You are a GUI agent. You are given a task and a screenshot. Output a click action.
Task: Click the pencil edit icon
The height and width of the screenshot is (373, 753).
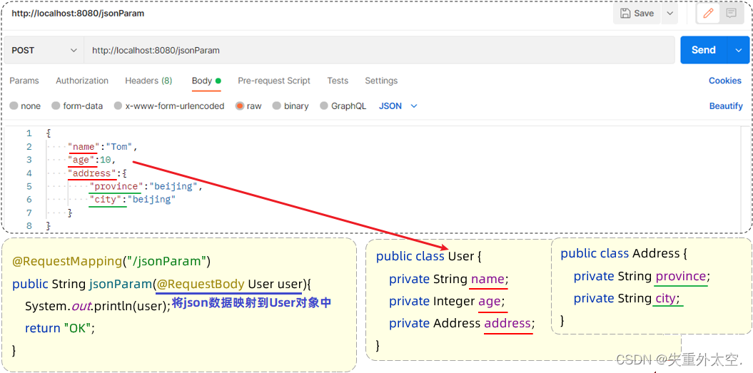click(x=708, y=14)
